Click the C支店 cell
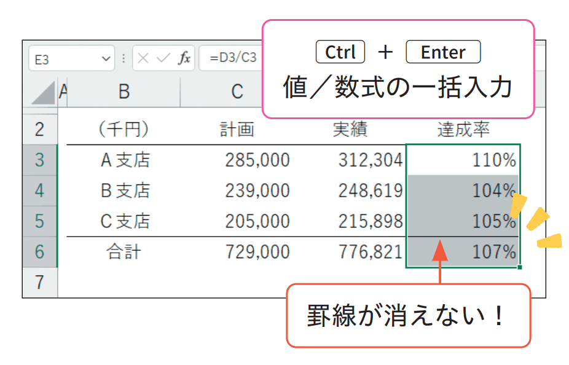This screenshot has height=365, width=569. 124,221
